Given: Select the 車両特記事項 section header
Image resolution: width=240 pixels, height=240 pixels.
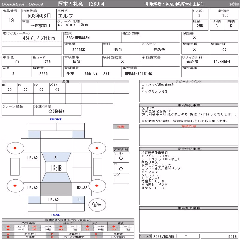Looking at the screenshot, I should pyautogui.click(x=189, y=105).
